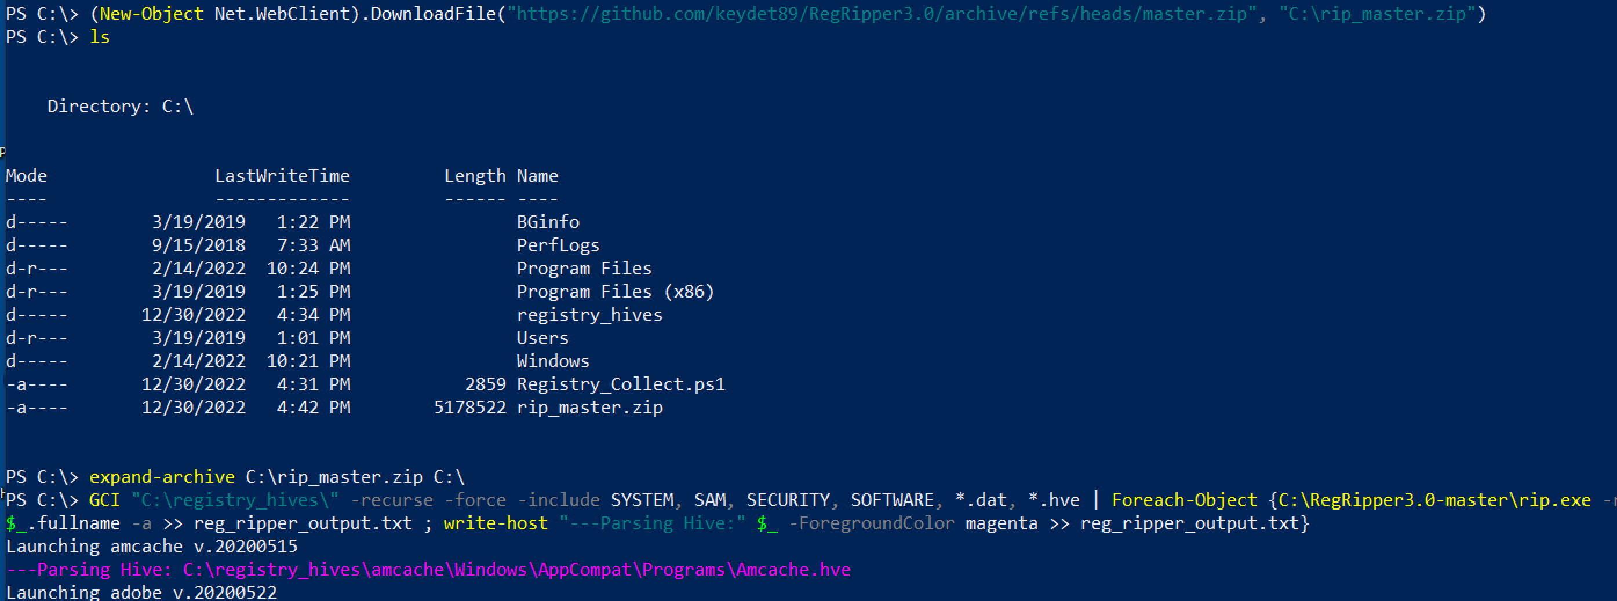Click the rip_master.zip file name in listing

[x=589, y=408]
